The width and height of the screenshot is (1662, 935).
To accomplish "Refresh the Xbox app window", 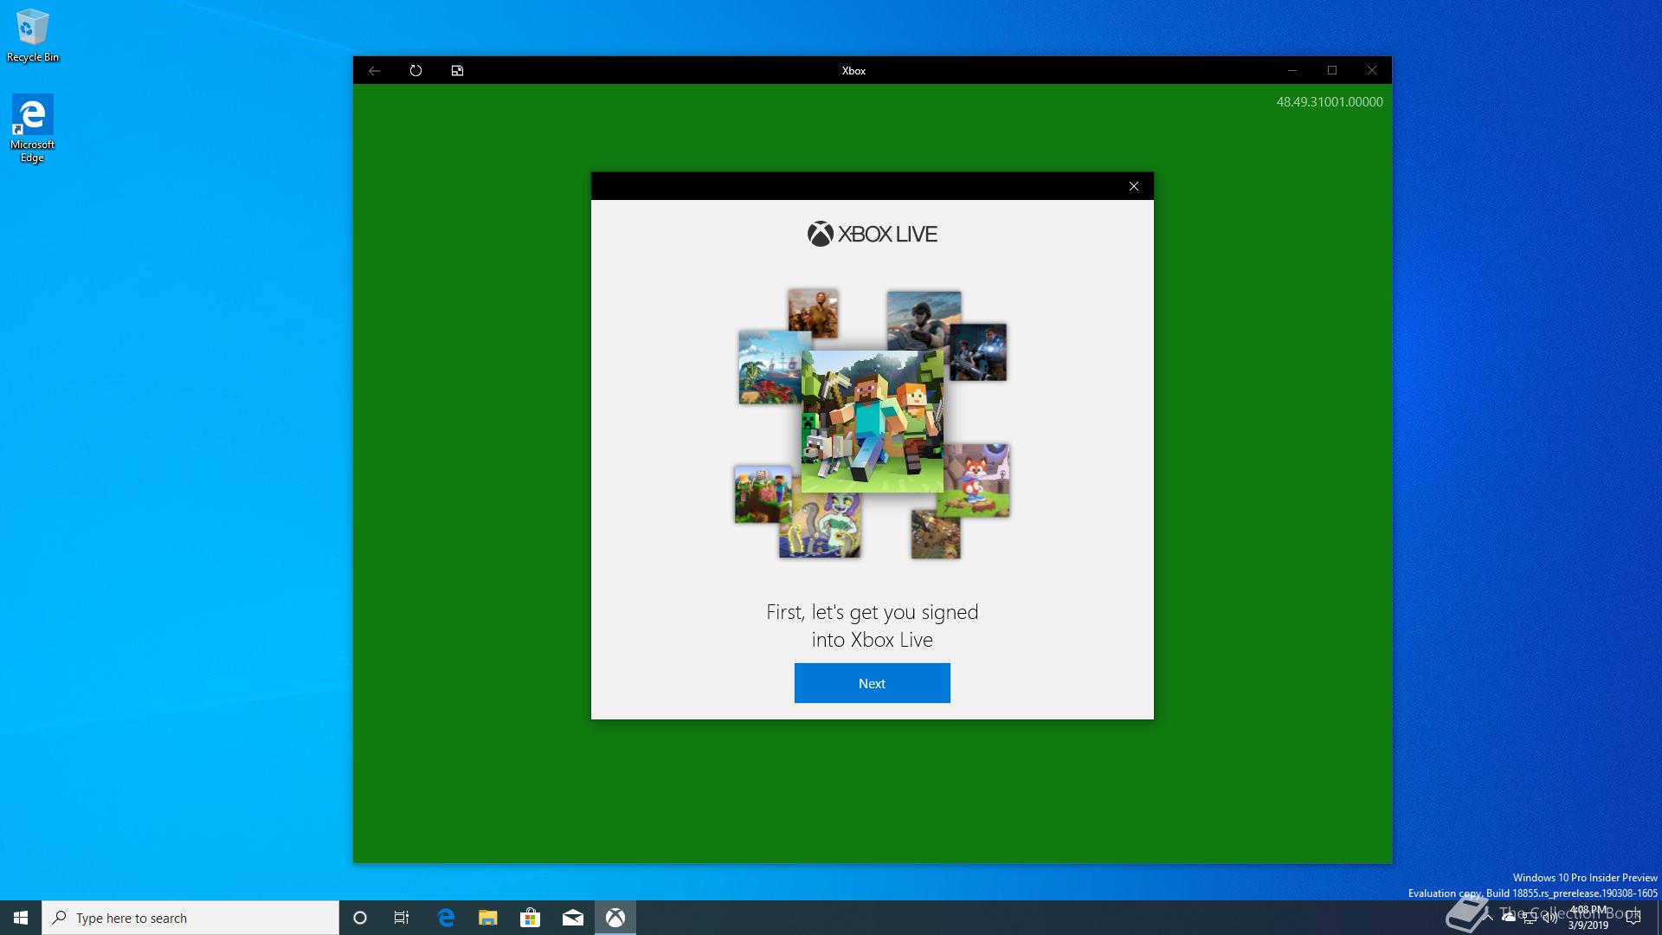I will pyautogui.click(x=415, y=71).
